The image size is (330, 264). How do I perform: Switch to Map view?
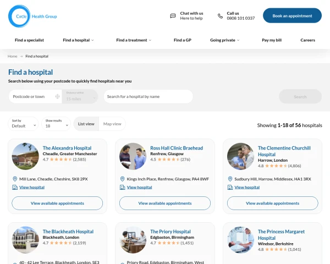[112, 124]
